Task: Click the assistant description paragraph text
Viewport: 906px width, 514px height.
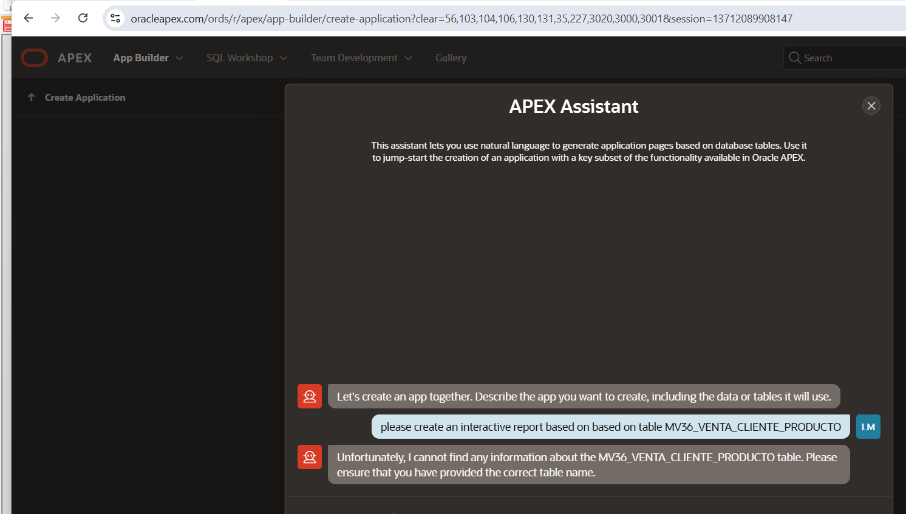Action: click(x=589, y=151)
